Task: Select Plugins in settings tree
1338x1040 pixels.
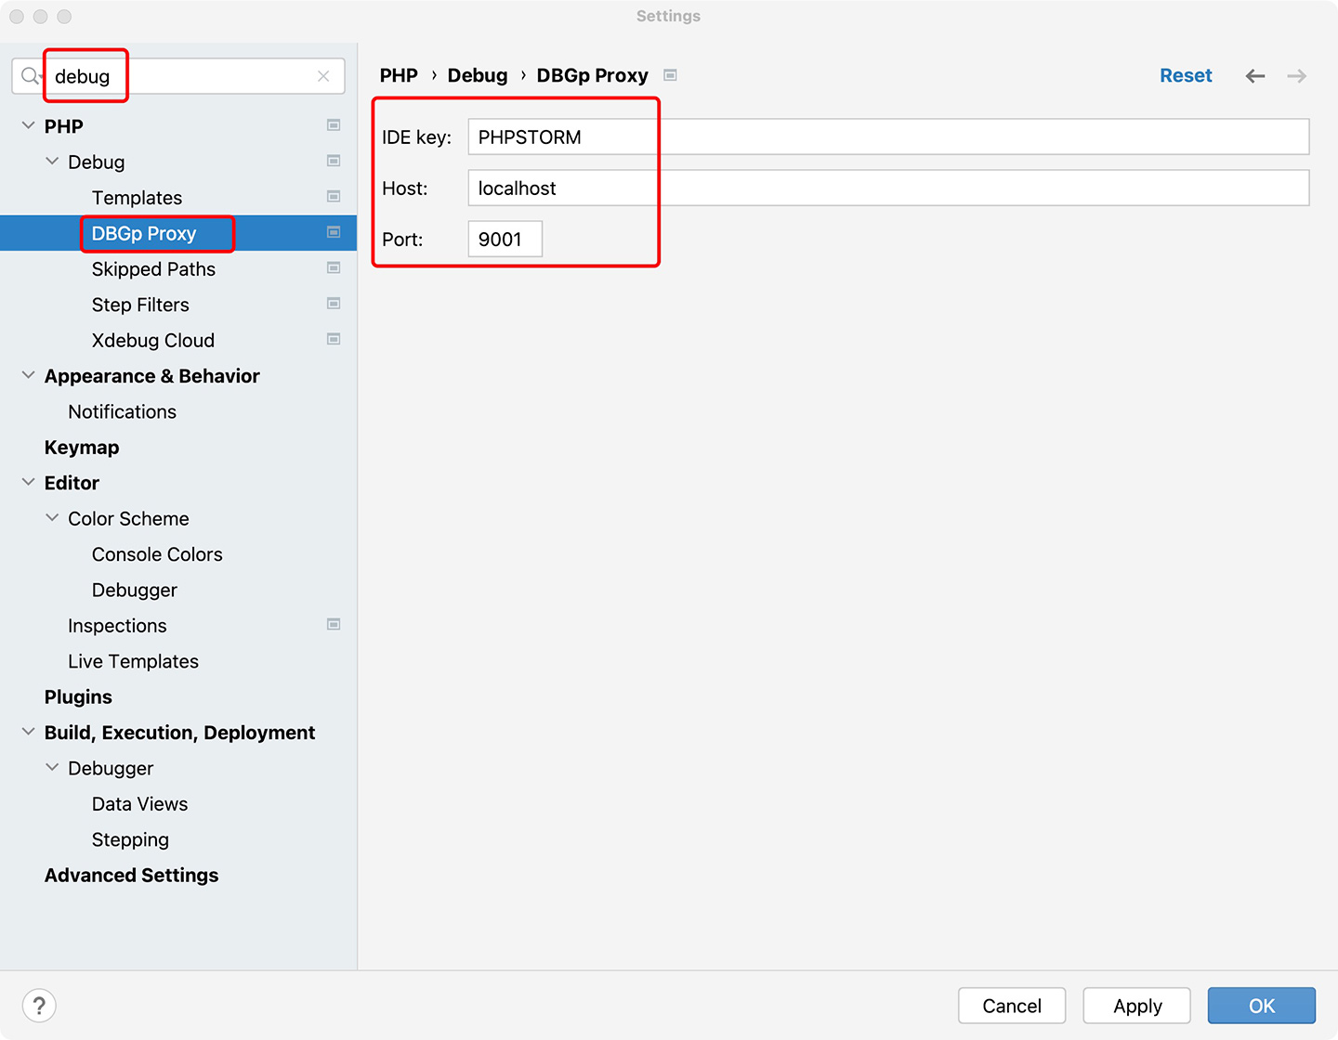Action: click(78, 697)
